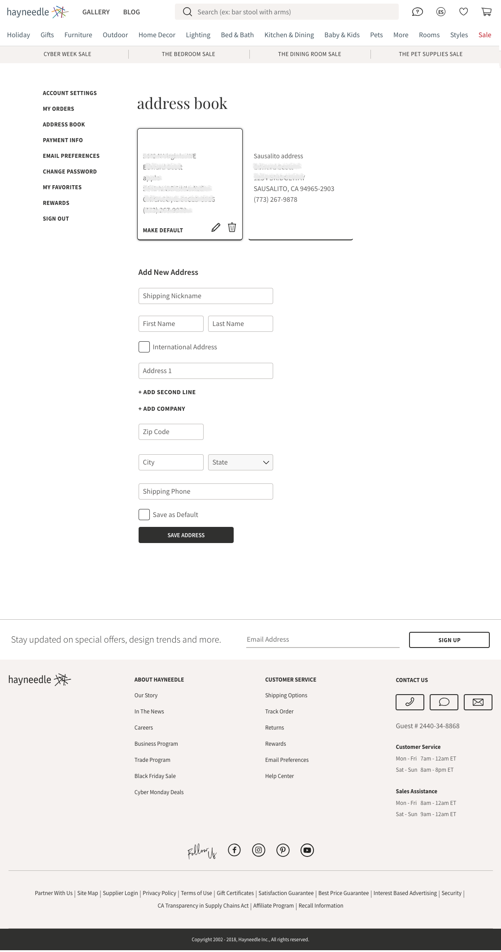Image resolution: width=501 pixels, height=952 pixels.
Task: Enable the International Address checkbox
Action: pos(144,347)
